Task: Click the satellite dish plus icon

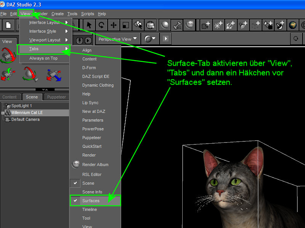Action: tap(280, 25)
